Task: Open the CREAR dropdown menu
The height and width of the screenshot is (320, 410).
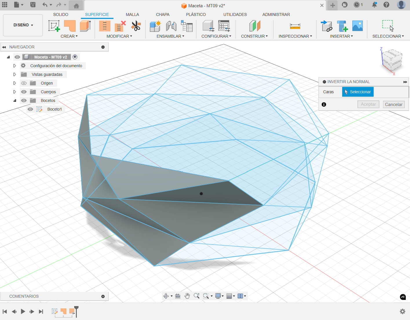Action: (x=69, y=36)
